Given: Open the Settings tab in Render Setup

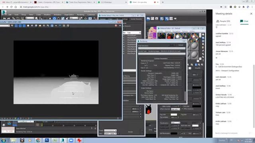Looking at the screenshot, I should [x=124, y=19].
